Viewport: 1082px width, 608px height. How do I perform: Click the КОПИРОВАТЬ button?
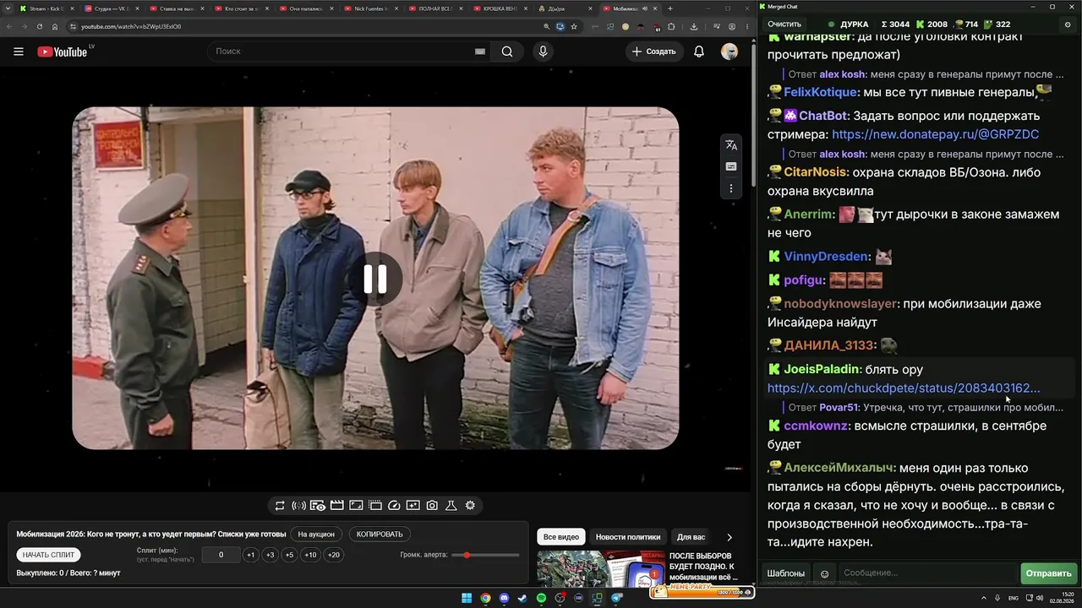click(x=380, y=535)
